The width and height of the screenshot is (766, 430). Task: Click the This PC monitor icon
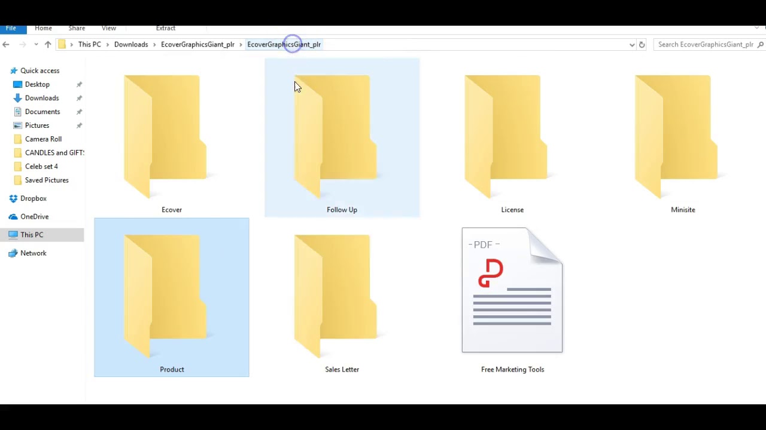13,235
